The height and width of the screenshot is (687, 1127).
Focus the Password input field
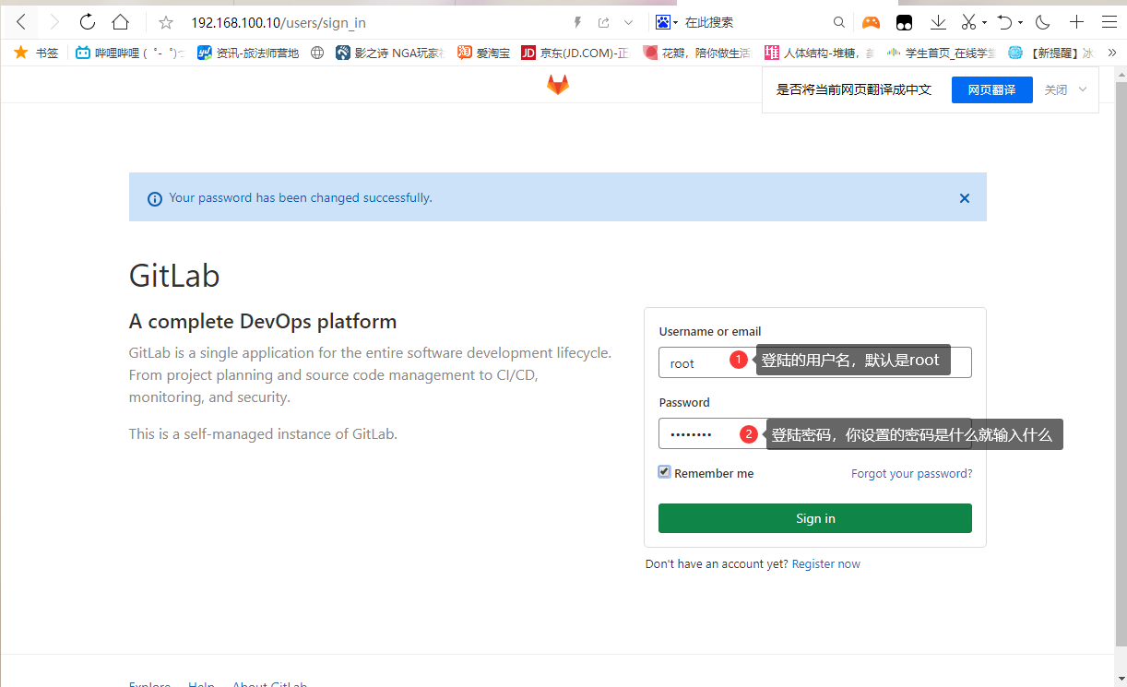pyautogui.click(x=815, y=433)
